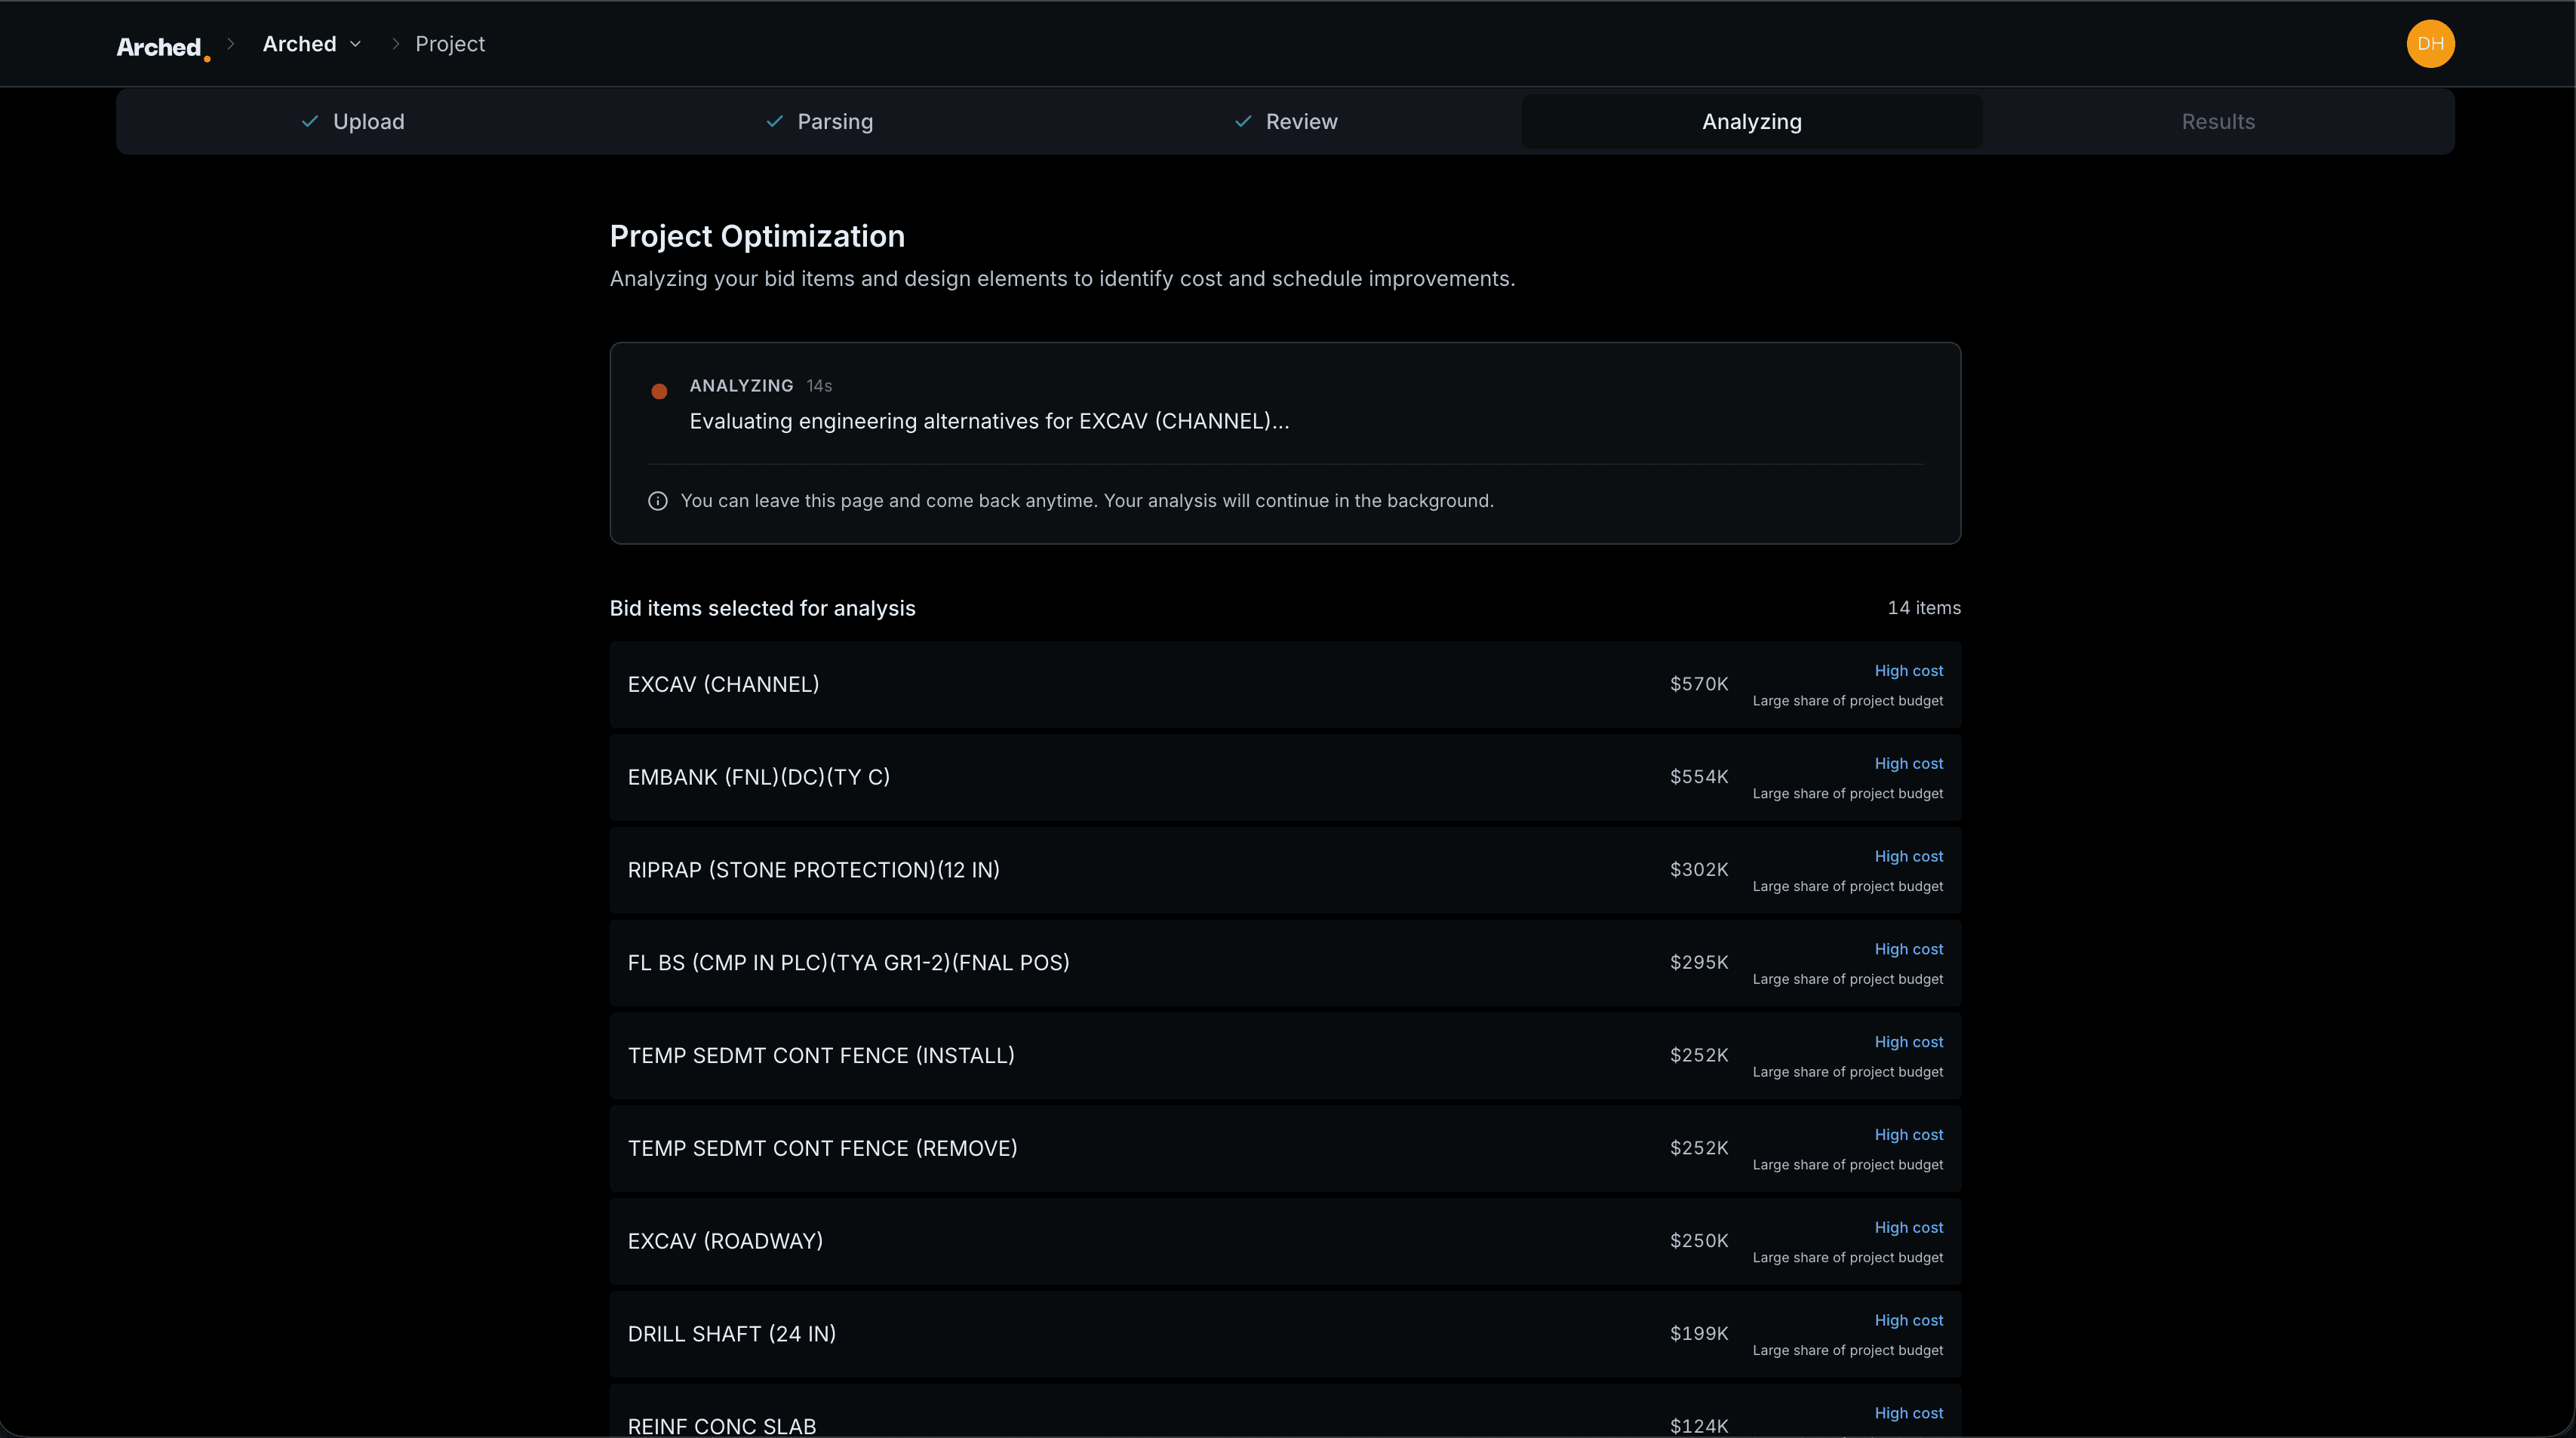Click the orange analyzing status dot

659,391
